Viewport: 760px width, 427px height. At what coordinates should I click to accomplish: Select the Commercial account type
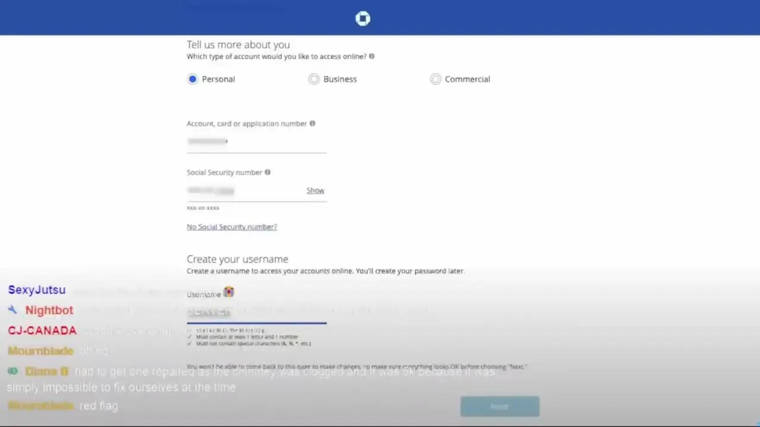pyautogui.click(x=436, y=79)
